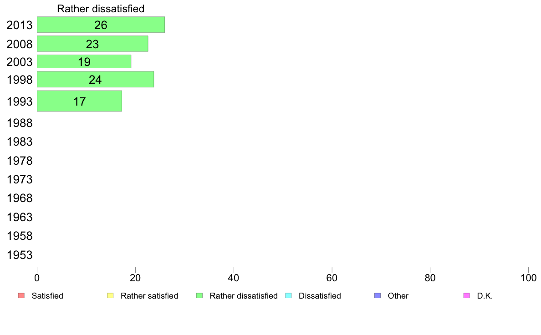Click the 1993 bar showing 17

[79, 101]
